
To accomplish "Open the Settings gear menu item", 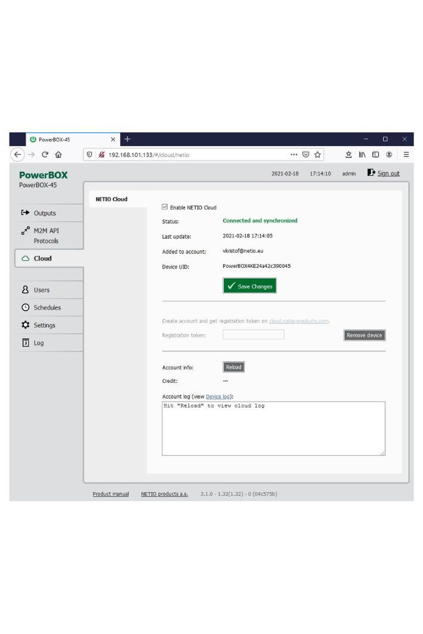I will tap(44, 325).
